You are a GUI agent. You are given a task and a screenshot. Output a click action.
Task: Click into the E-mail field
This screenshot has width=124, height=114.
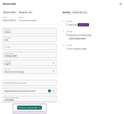point(29,47)
